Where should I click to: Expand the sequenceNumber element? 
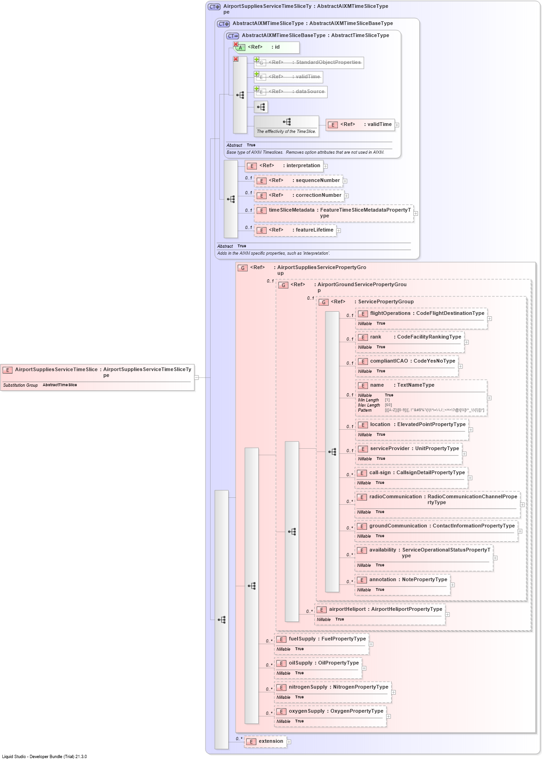pyautogui.click(x=345, y=181)
